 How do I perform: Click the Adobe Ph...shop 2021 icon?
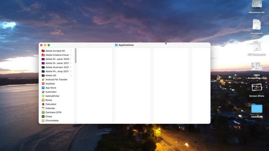click(x=43, y=71)
